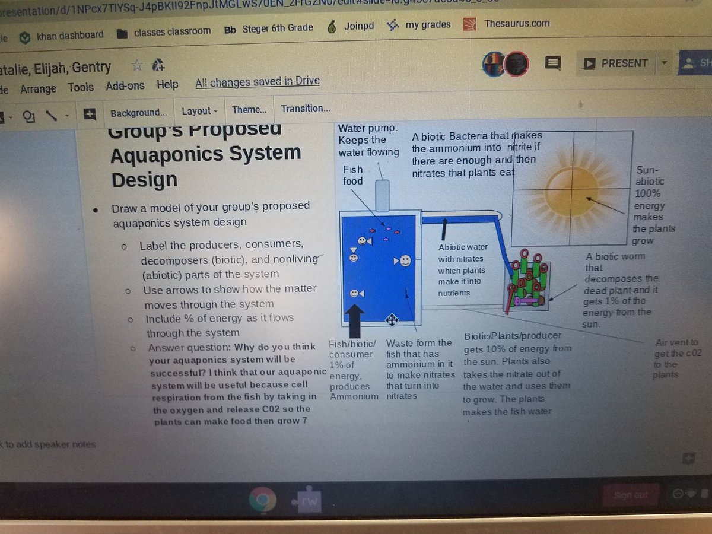Click the 'Fish/biotic/ consumer 1% of energy' text
This screenshot has height=534, width=712.
[354, 370]
